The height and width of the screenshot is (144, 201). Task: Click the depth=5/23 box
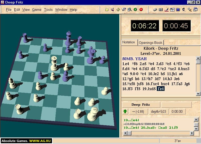[x=159, y=111]
